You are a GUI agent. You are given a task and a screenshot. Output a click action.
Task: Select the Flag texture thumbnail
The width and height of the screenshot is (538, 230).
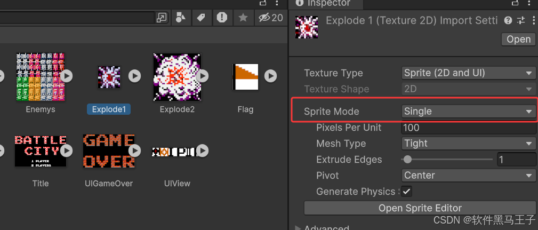[x=245, y=77]
